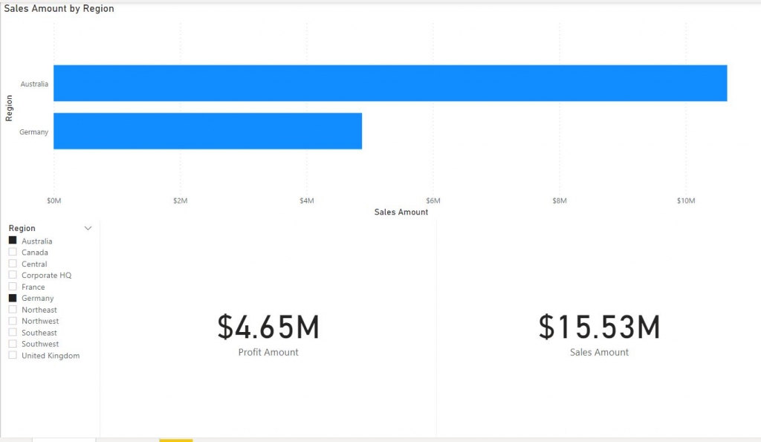Uncheck Australia in the Region slicer

point(11,240)
